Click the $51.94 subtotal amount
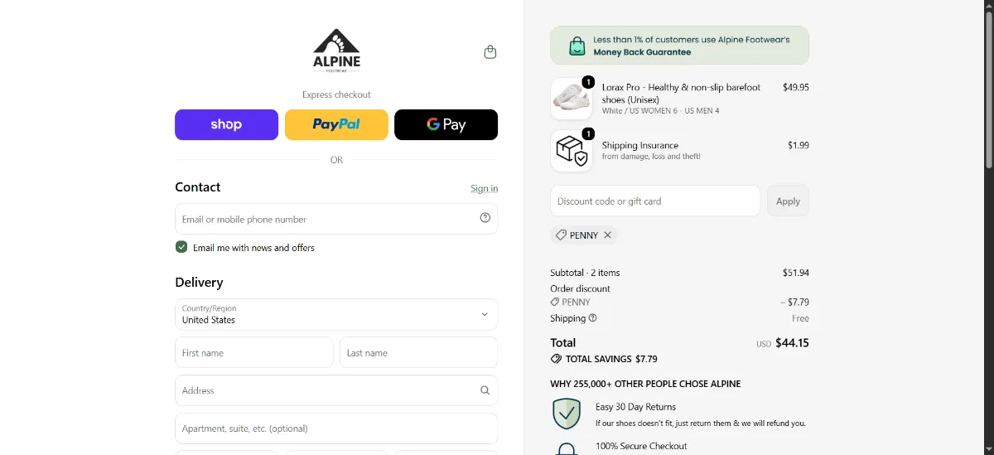Image resolution: width=994 pixels, height=455 pixels. click(796, 273)
